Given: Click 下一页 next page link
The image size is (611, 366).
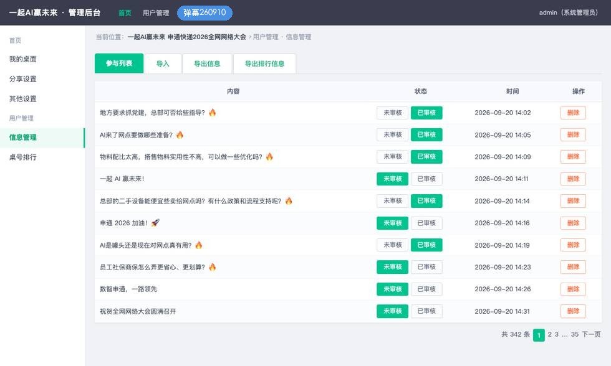Looking at the screenshot, I should pos(591,334).
